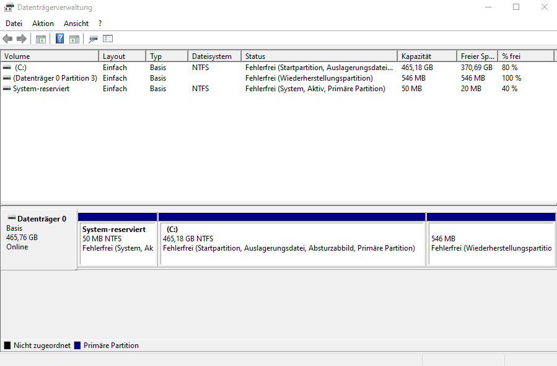Click the Forward arrow toolbar icon
The width and height of the screenshot is (557, 366).
pos(22,38)
